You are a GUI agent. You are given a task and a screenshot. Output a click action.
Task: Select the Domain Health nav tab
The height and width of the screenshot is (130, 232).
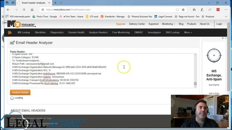(x=76, y=32)
